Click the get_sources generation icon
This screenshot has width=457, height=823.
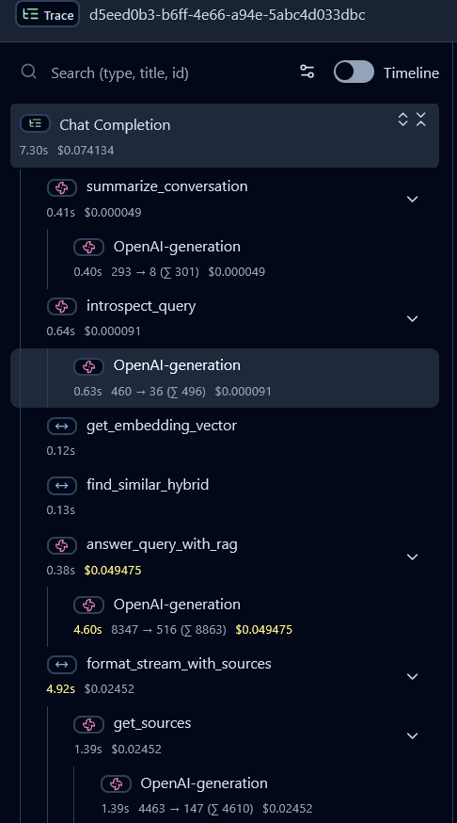[88, 724]
